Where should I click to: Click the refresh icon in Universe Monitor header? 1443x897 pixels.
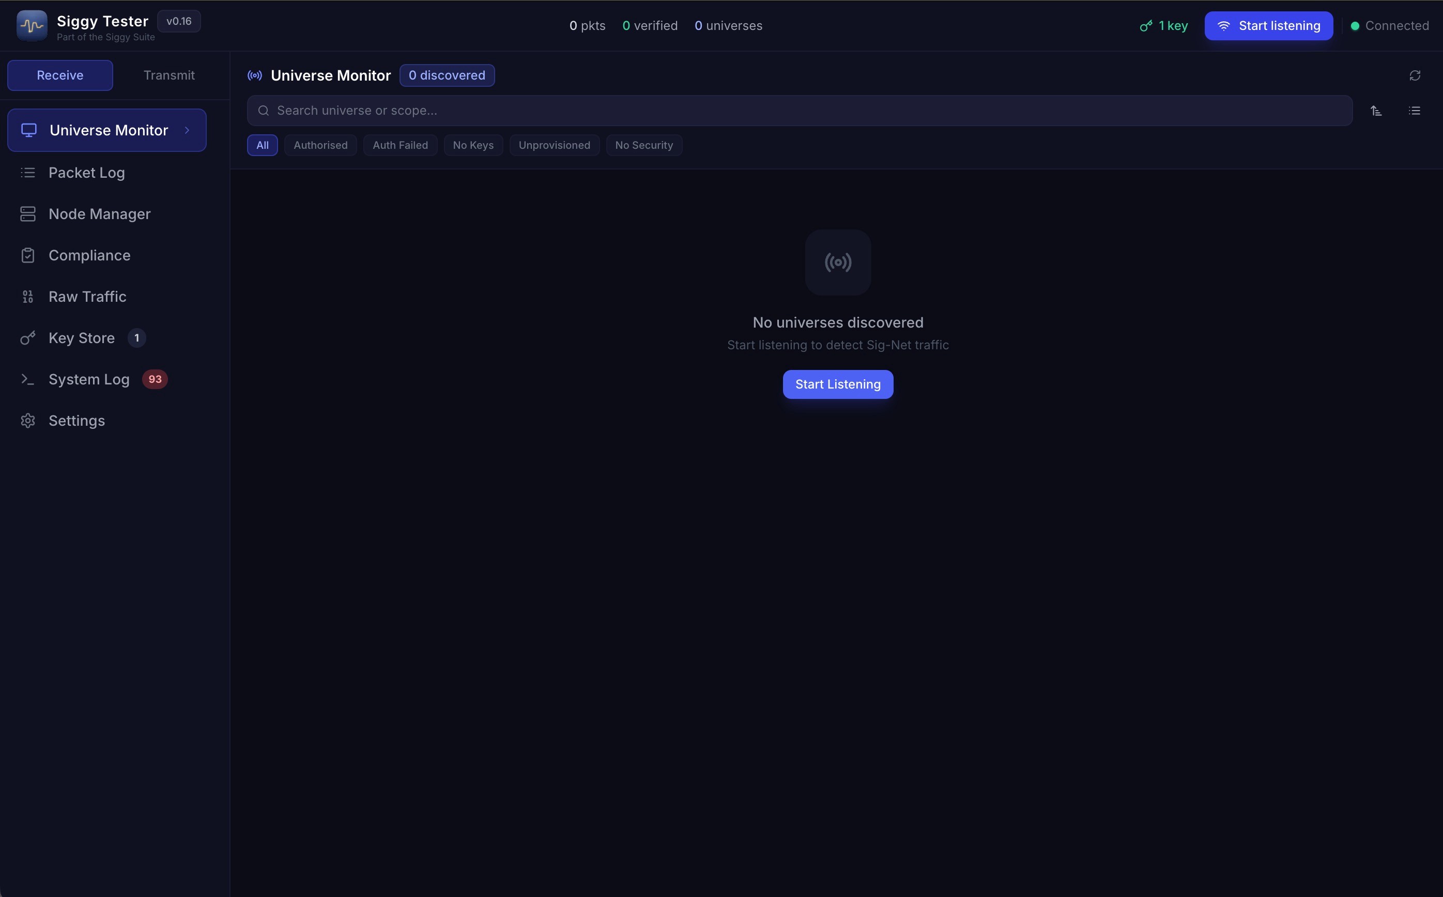(1415, 75)
